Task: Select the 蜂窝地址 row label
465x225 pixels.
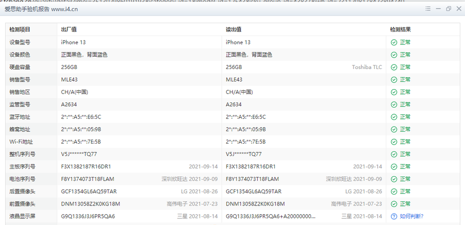Action: pyautogui.click(x=20, y=129)
